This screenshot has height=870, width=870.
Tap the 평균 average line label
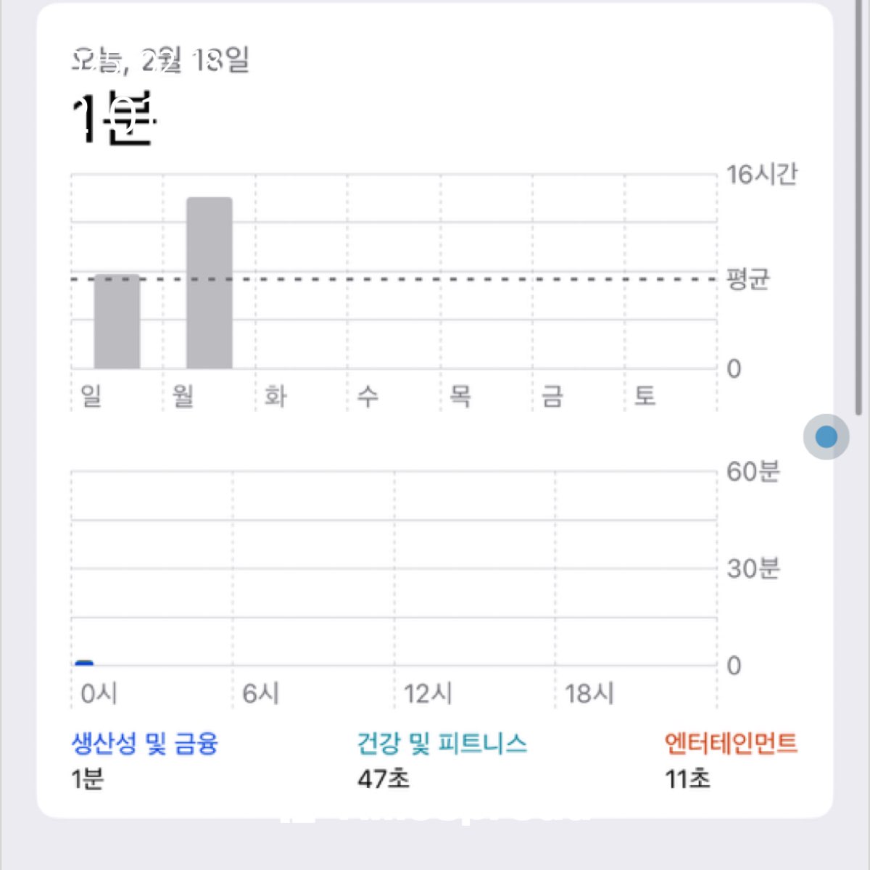747,278
